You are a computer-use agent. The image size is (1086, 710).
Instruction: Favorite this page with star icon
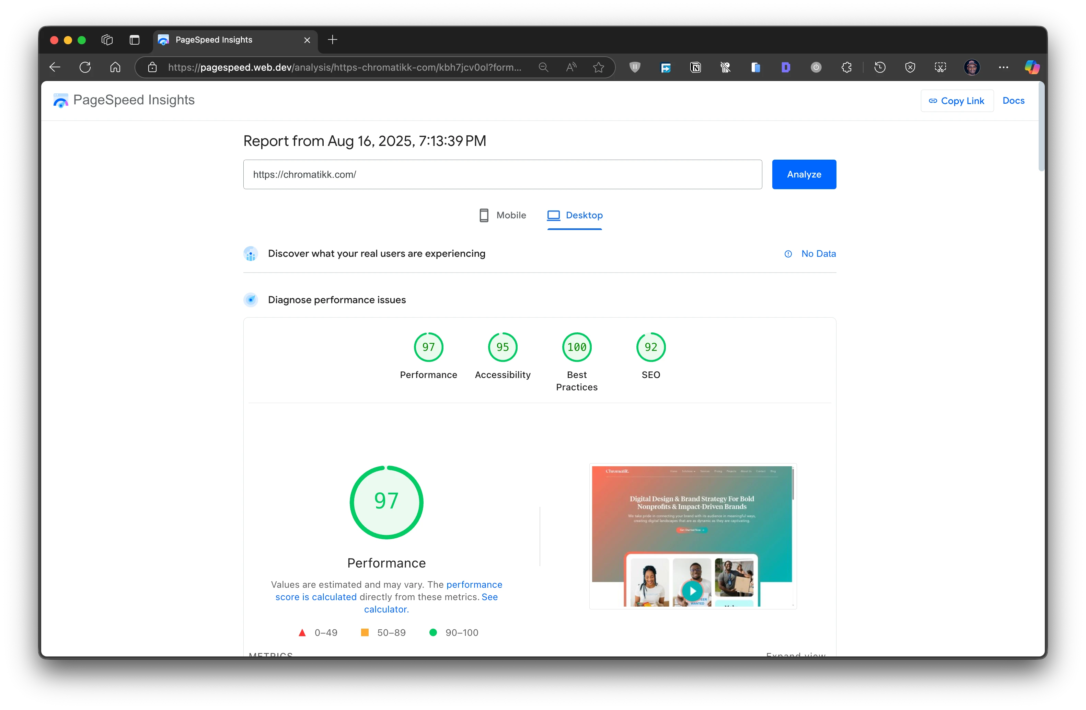(x=599, y=68)
